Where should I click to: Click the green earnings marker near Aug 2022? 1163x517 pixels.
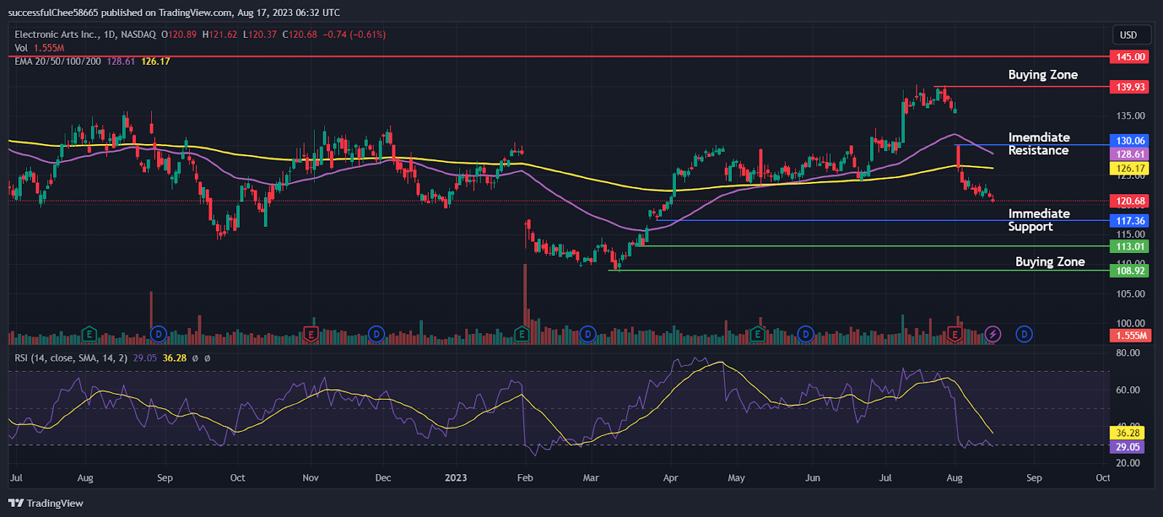(x=89, y=334)
